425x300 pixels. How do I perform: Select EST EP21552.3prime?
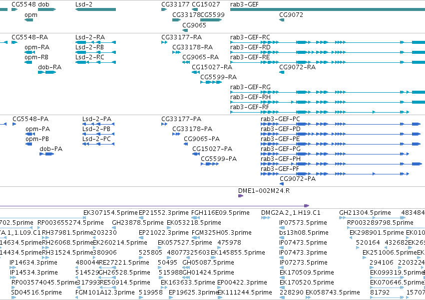click(x=164, y=213)
